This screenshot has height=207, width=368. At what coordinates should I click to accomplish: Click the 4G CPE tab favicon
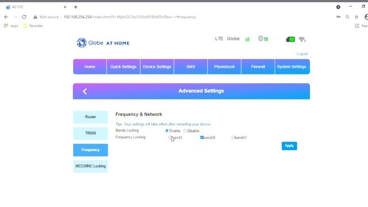coord(8,7)
